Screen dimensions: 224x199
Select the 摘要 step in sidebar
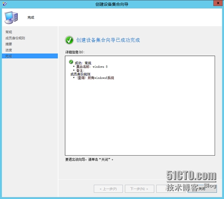tap(9, 44)
